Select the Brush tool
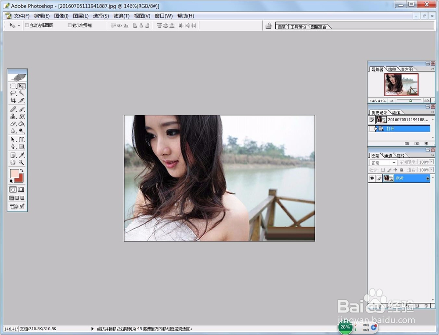This screenshot has height=335, width=439. pos(22,109)
